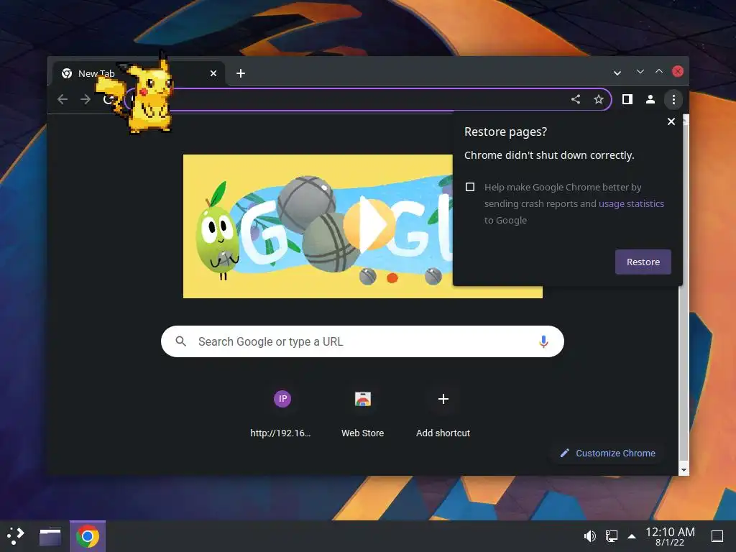Enable sending crash reports checkbox
Viewport: 736px width, 552px height.
click(x=470, y=187)
